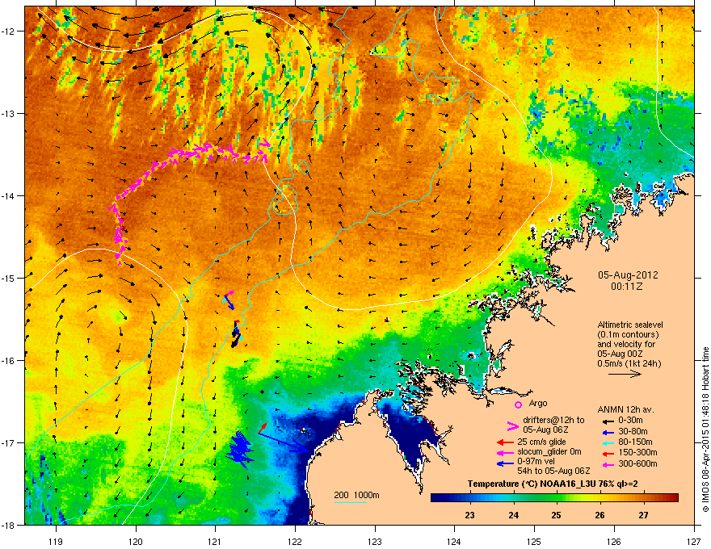Click the 0.5m/s velocity scale arrow
Image resolution: width=711 pixels, height=549 pixels.
625,374
